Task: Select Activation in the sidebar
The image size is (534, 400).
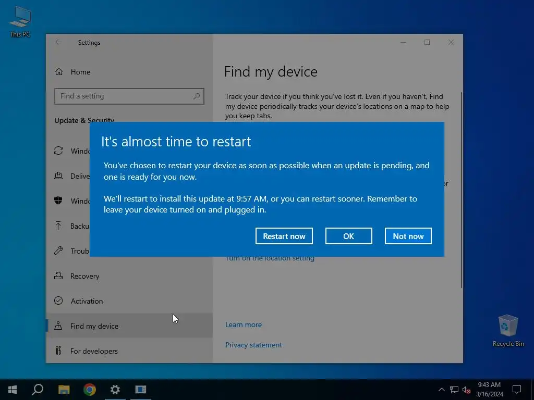Action: [129, 301]
